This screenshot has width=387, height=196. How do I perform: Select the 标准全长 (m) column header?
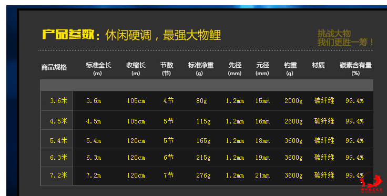pos(98,69)
